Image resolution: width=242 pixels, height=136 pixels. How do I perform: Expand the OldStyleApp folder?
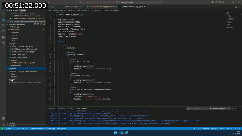pos(15,27)
